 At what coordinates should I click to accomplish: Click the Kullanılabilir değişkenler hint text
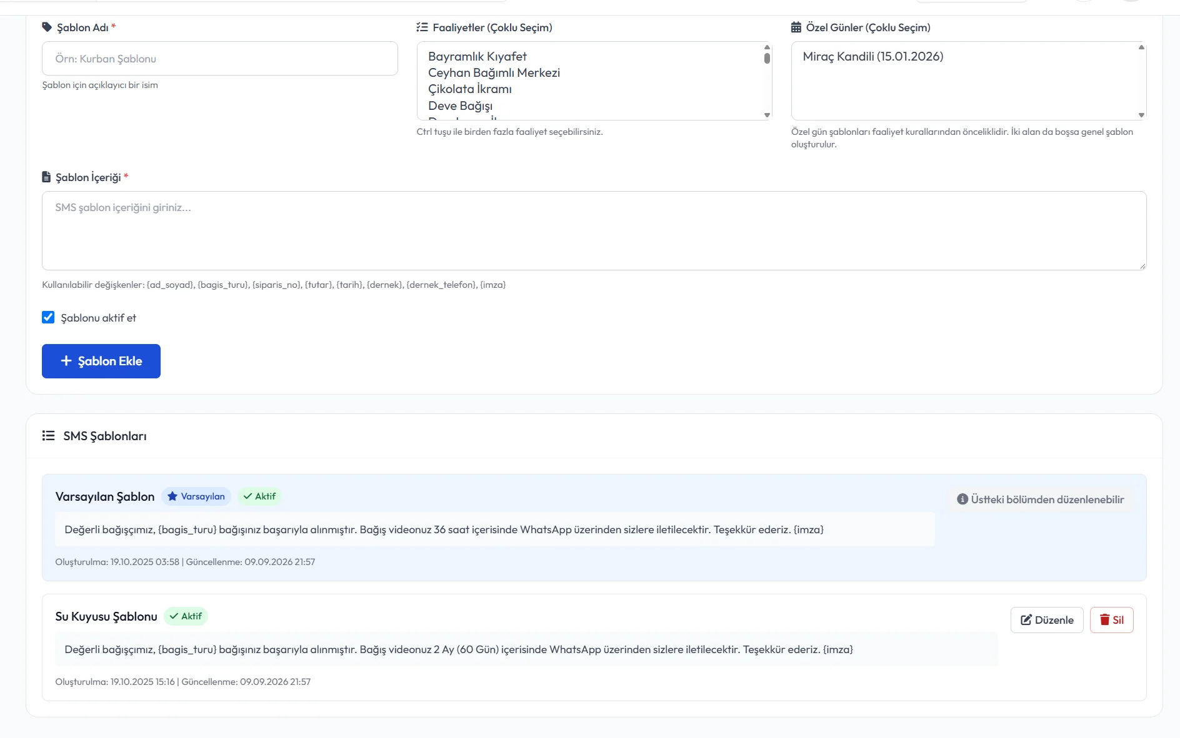click(x=274, y=285)
